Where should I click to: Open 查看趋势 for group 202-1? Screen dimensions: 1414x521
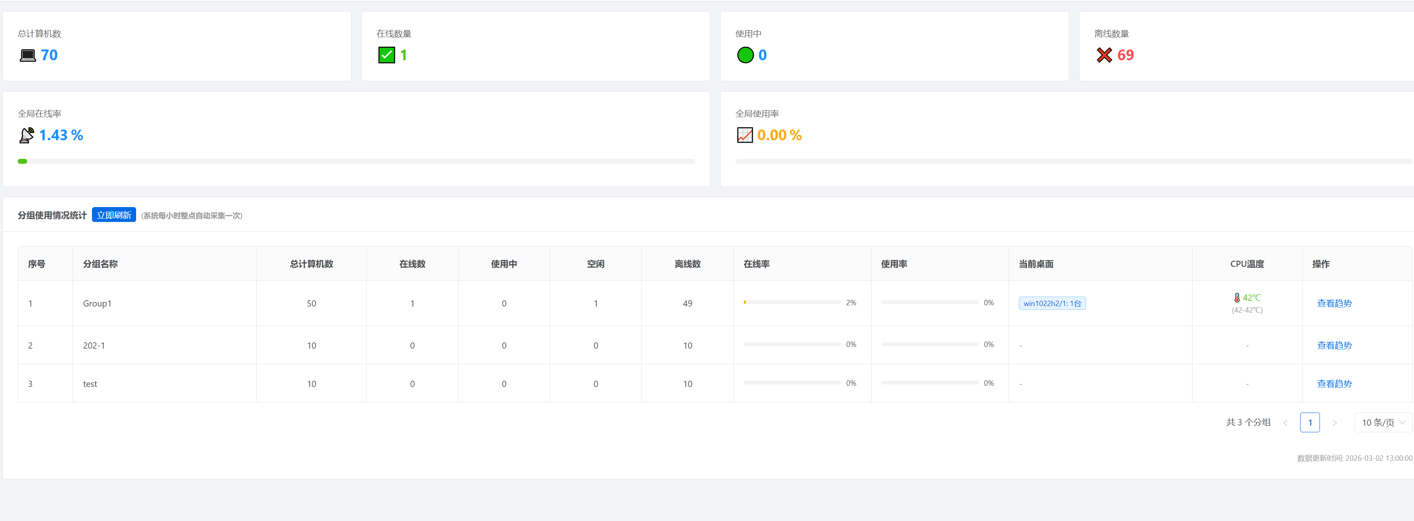click(x=1334, y=345)
